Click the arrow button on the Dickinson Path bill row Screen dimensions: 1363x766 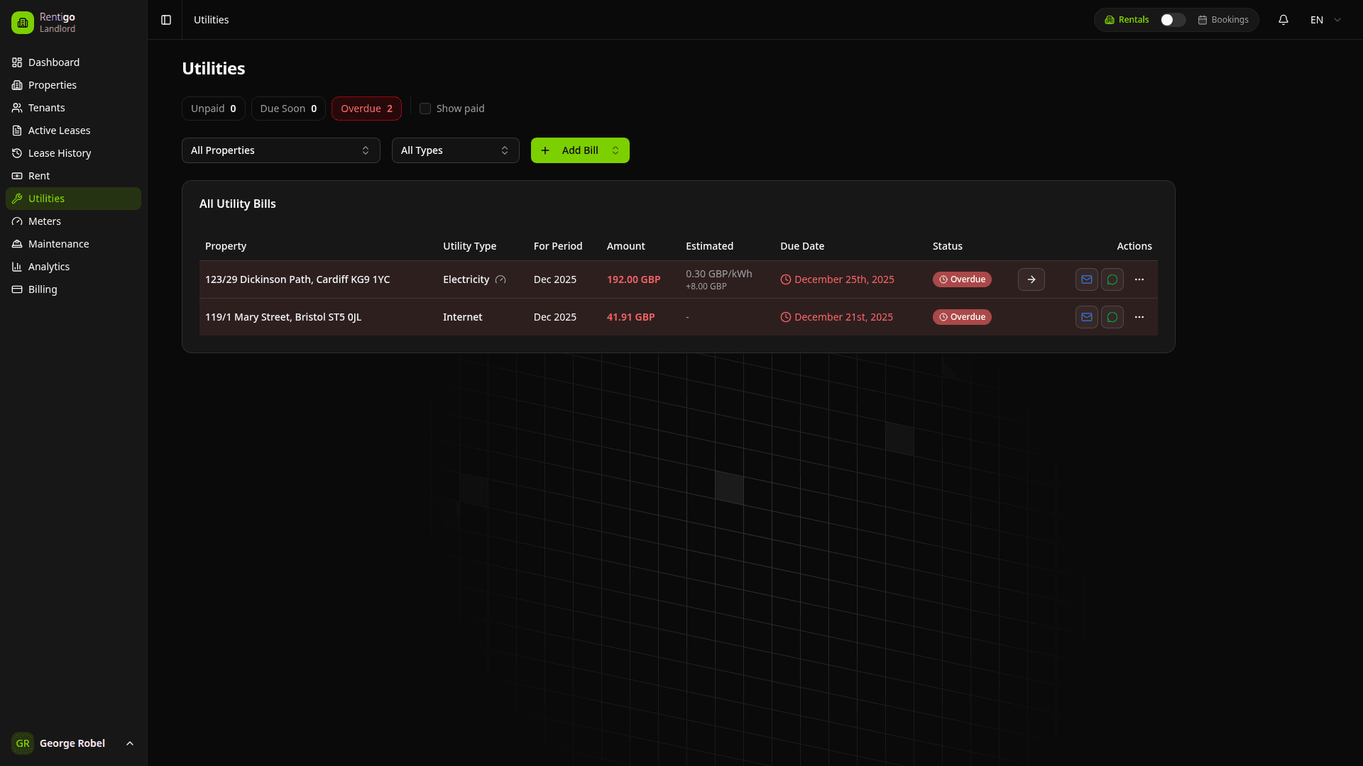pyautogui.click(x=1031, y=279)
